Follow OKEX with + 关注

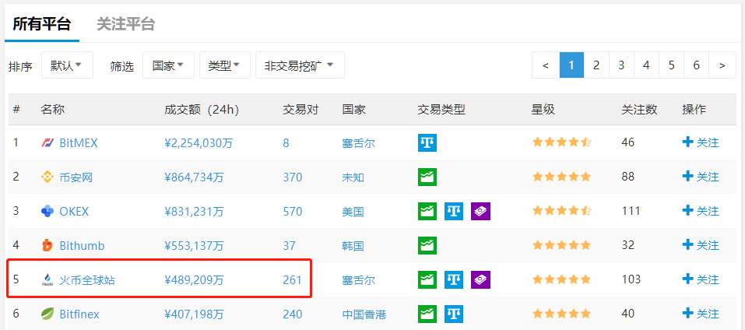pyautogui.click(x=701, y=211)
